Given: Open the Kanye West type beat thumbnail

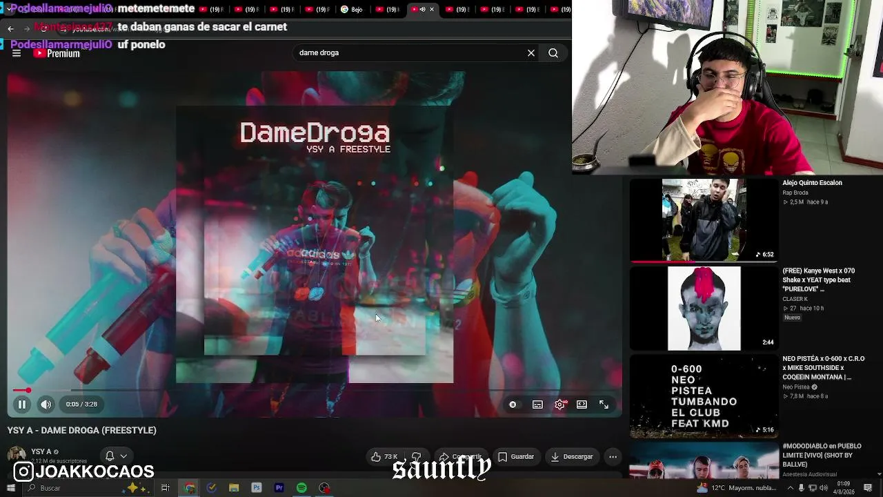Looking at the screenshot, I should [704, 309].
